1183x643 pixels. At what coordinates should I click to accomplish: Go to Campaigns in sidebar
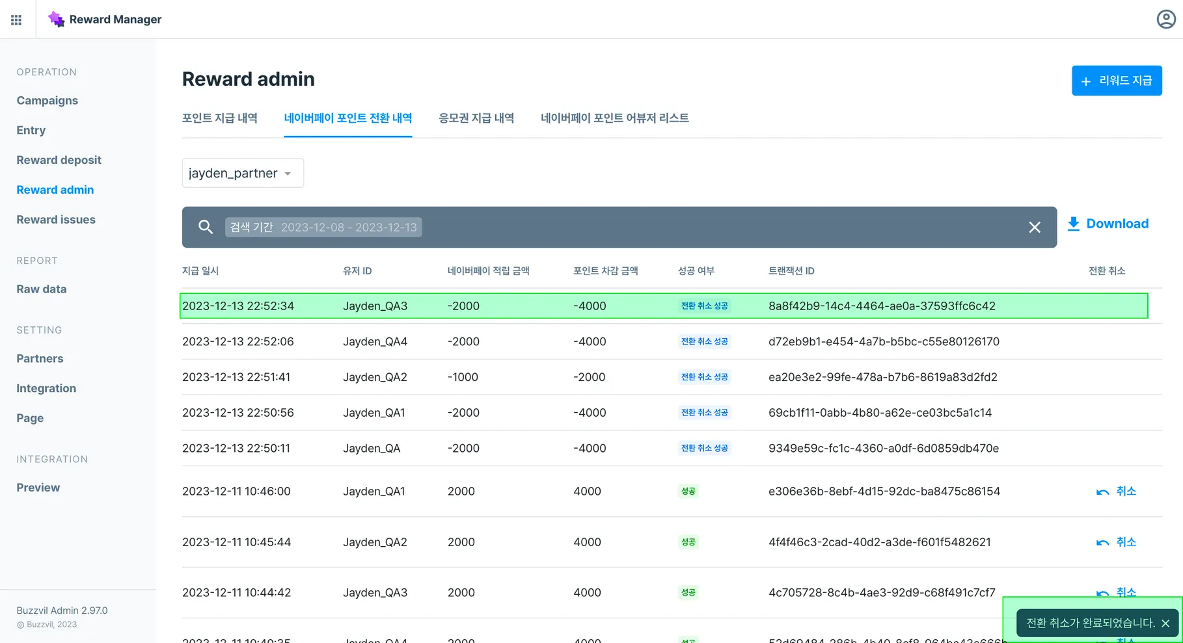48,101
